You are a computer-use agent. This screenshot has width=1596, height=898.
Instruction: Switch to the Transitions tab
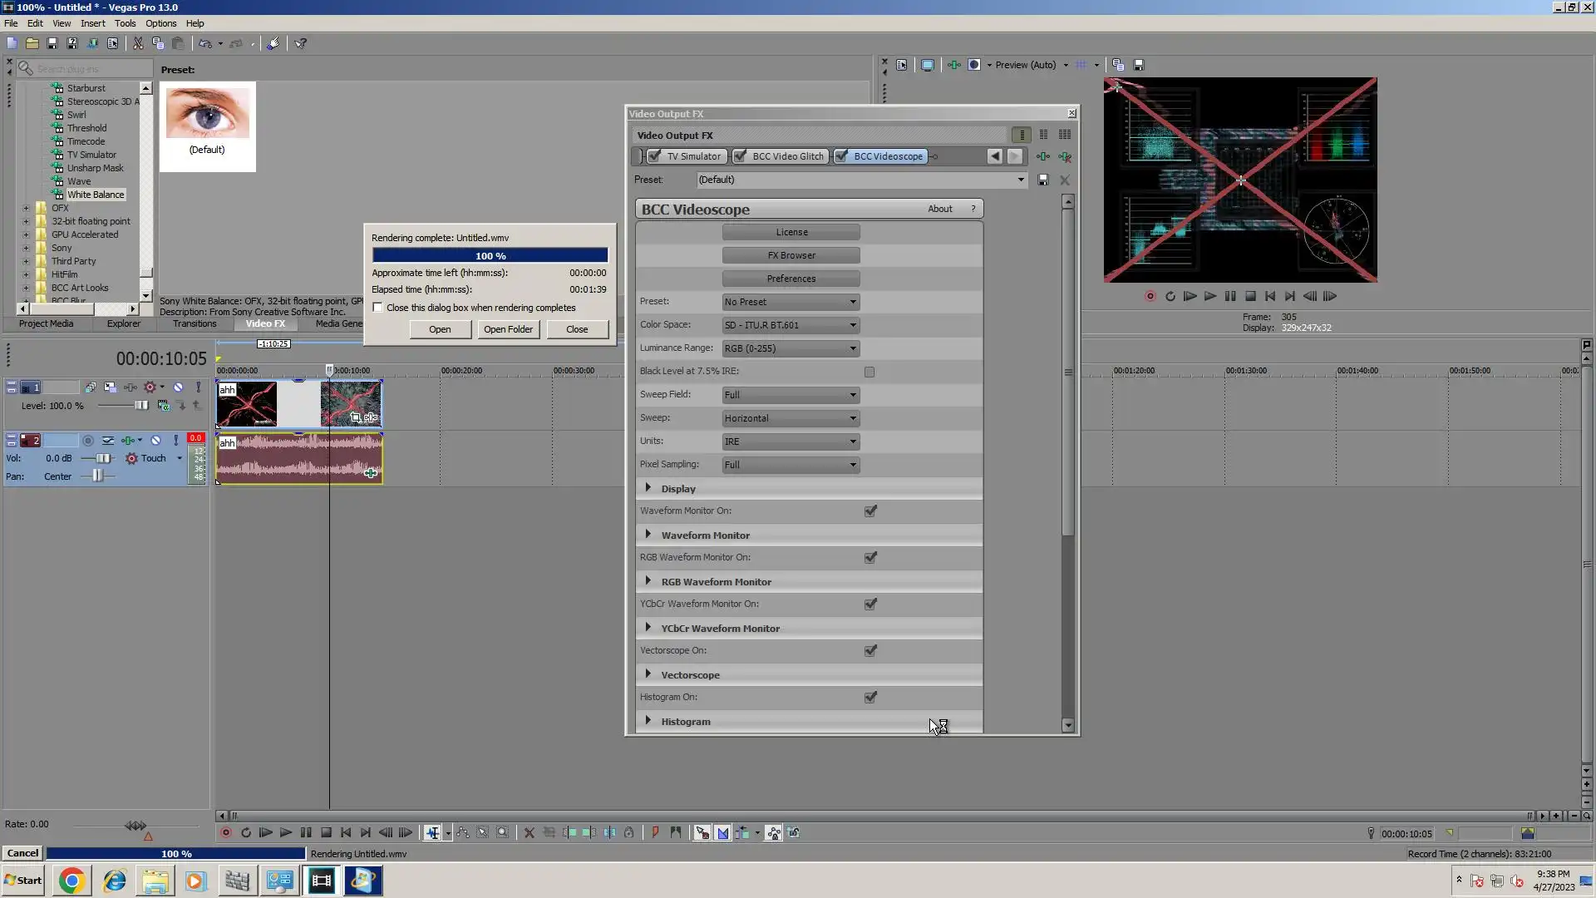[x=195, y=323]
